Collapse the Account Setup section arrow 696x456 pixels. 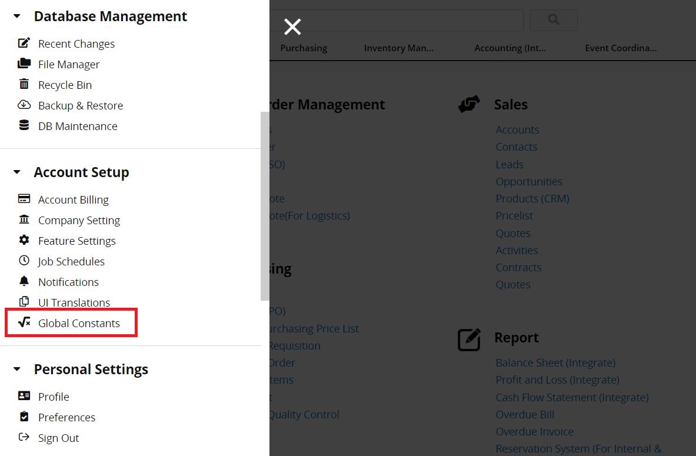point(17,172)
